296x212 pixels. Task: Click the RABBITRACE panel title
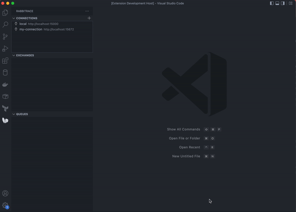click(x=25, y=11)
